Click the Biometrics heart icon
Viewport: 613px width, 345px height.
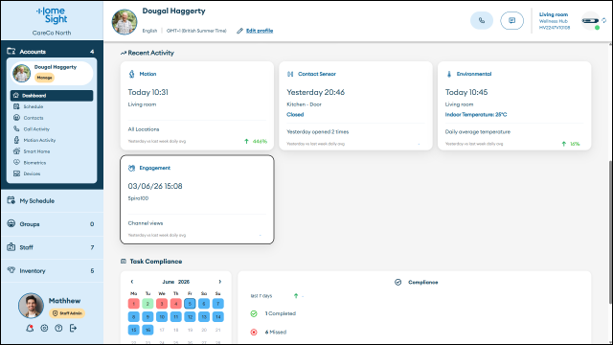tap(16, 162)
